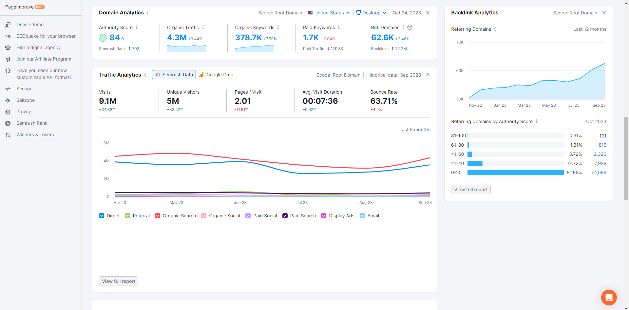This screenshot has width=629, height=310.
Task: Click the SEOquake icon in sidebar
Action: coord(8,36)
